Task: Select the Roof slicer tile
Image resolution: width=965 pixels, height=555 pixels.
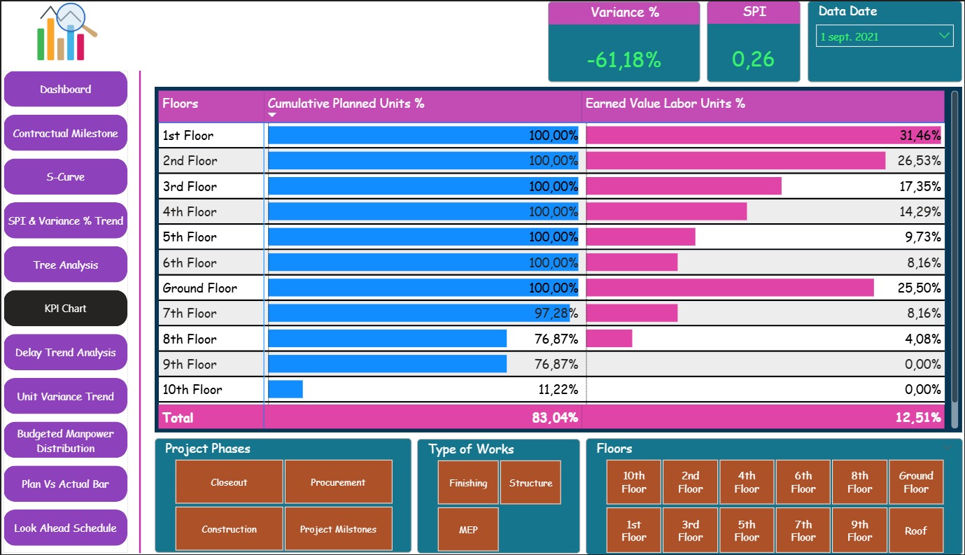Action: point(916,531)
